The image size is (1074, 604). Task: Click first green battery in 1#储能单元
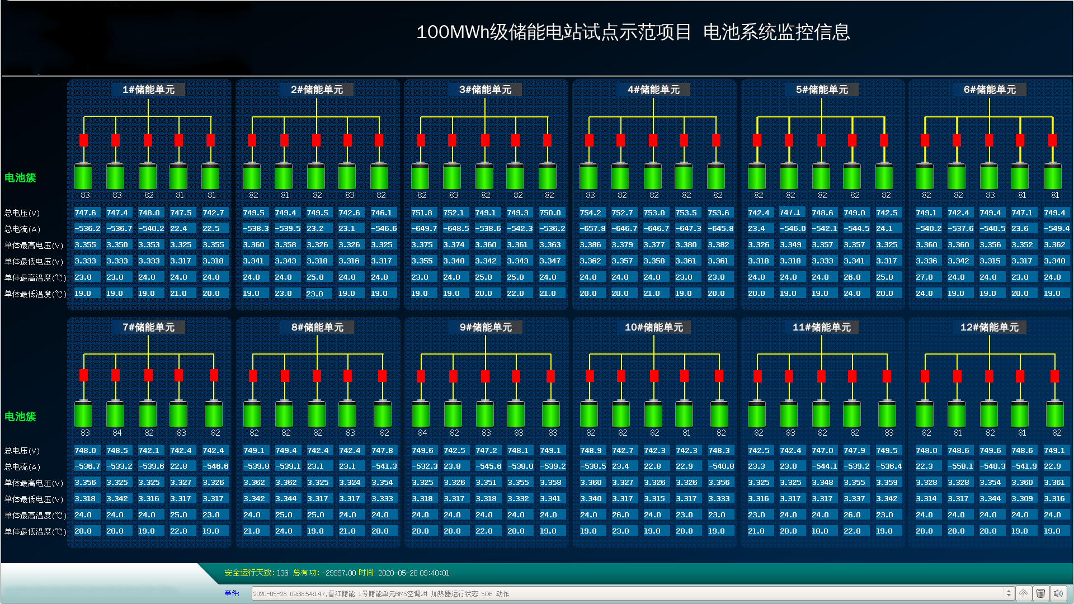(x=83, y=176)
